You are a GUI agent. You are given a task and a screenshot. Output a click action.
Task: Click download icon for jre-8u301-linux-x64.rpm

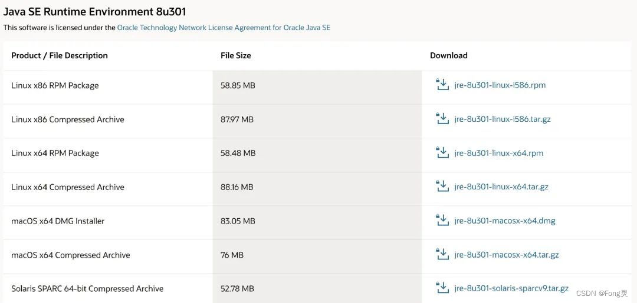coord(442,152)
